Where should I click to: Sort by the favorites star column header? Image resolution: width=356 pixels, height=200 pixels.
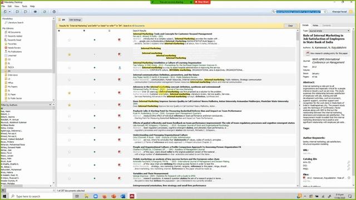pyautogui.click(x=60, y=31)
